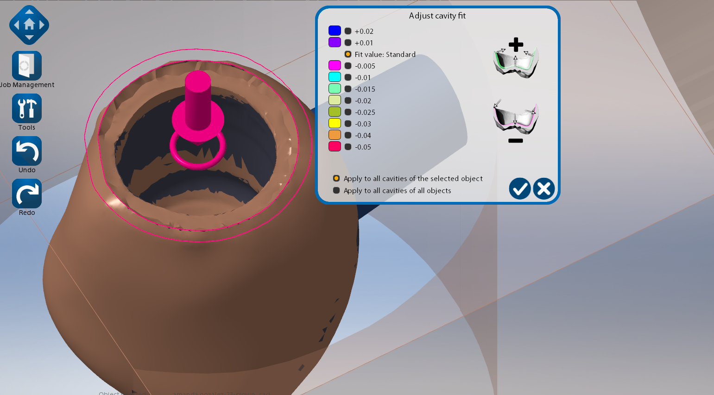Select Apply to all cavities of selected object
Screen dimensions: 714x395
[336, 178]
